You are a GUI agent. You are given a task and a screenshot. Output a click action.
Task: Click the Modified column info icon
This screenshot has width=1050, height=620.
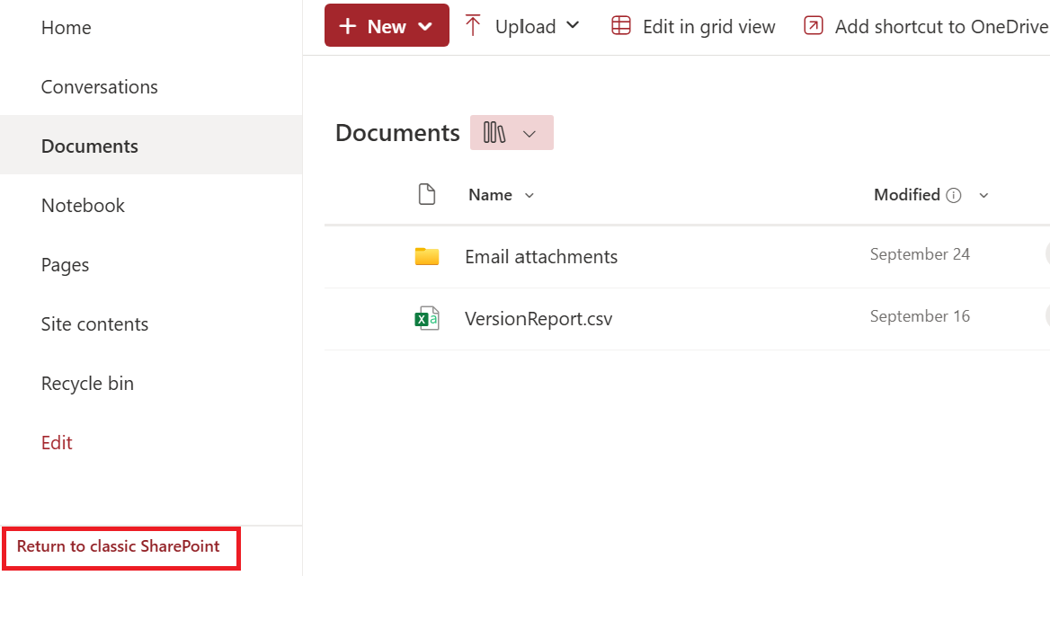[x=954, y=196]
